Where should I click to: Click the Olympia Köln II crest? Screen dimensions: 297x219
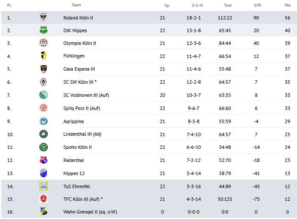tap(43, 43)
